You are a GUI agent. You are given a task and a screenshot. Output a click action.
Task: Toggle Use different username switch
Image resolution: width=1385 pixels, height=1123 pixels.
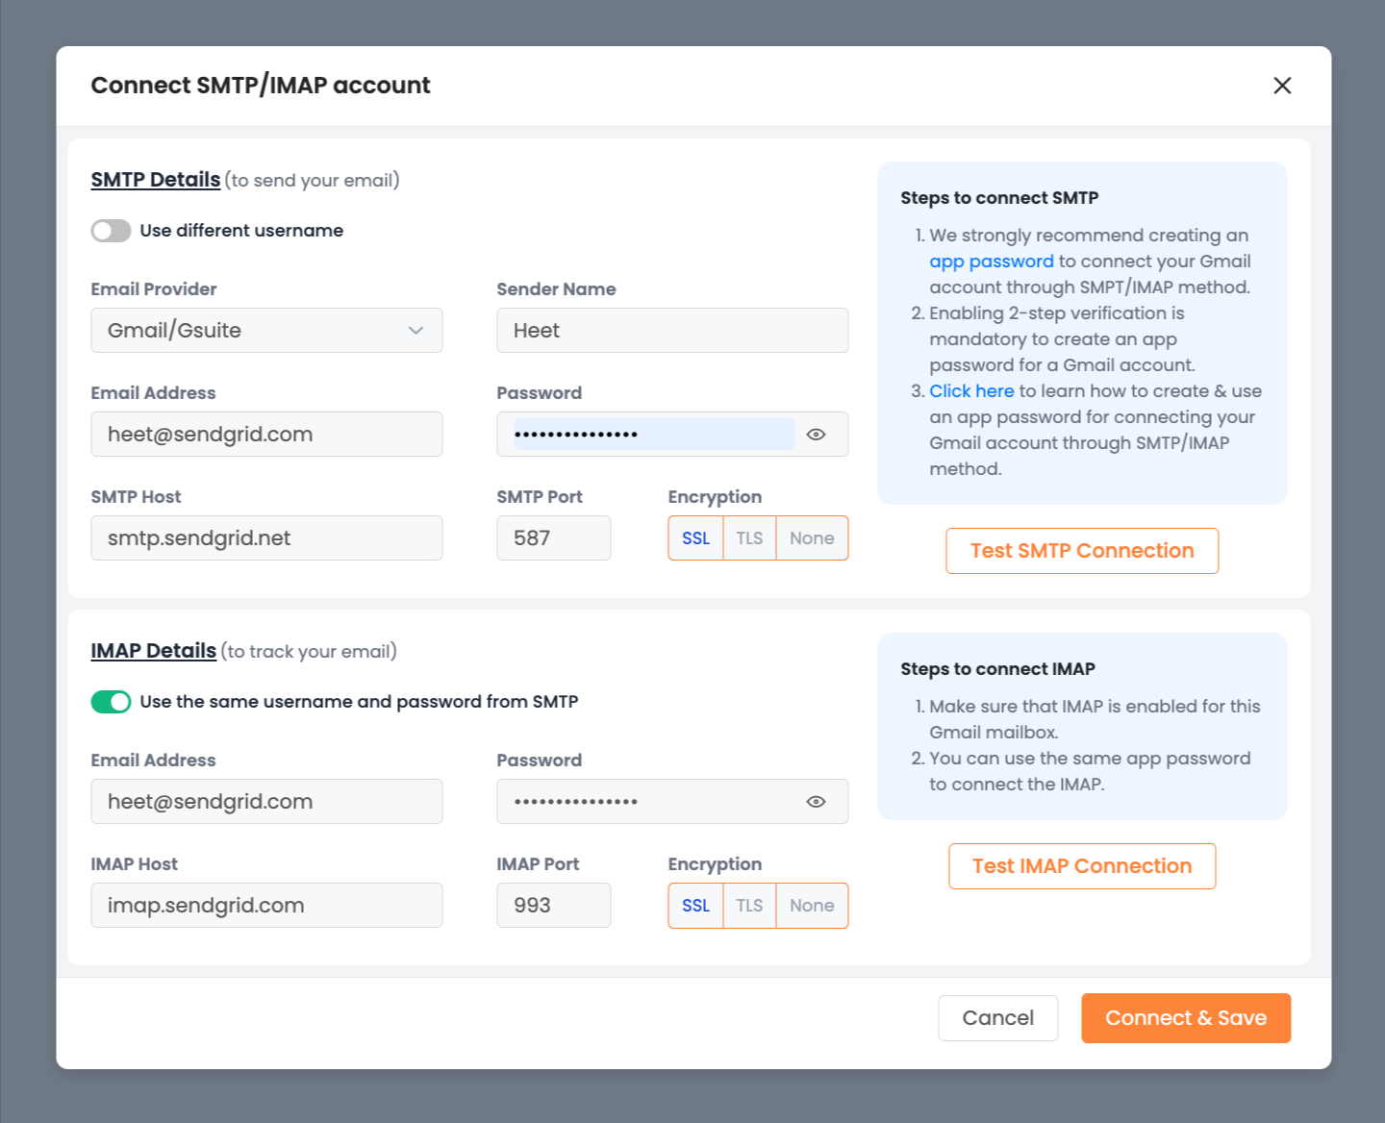112,231
